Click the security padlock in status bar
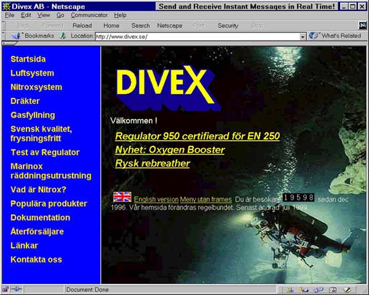This screenshot has height=295, width=369. coord(5,289)
